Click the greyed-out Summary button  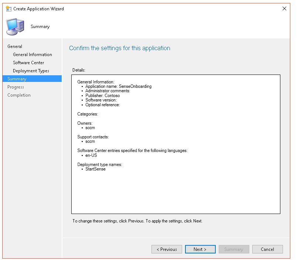pyautogui.click(x=233, y=249)
